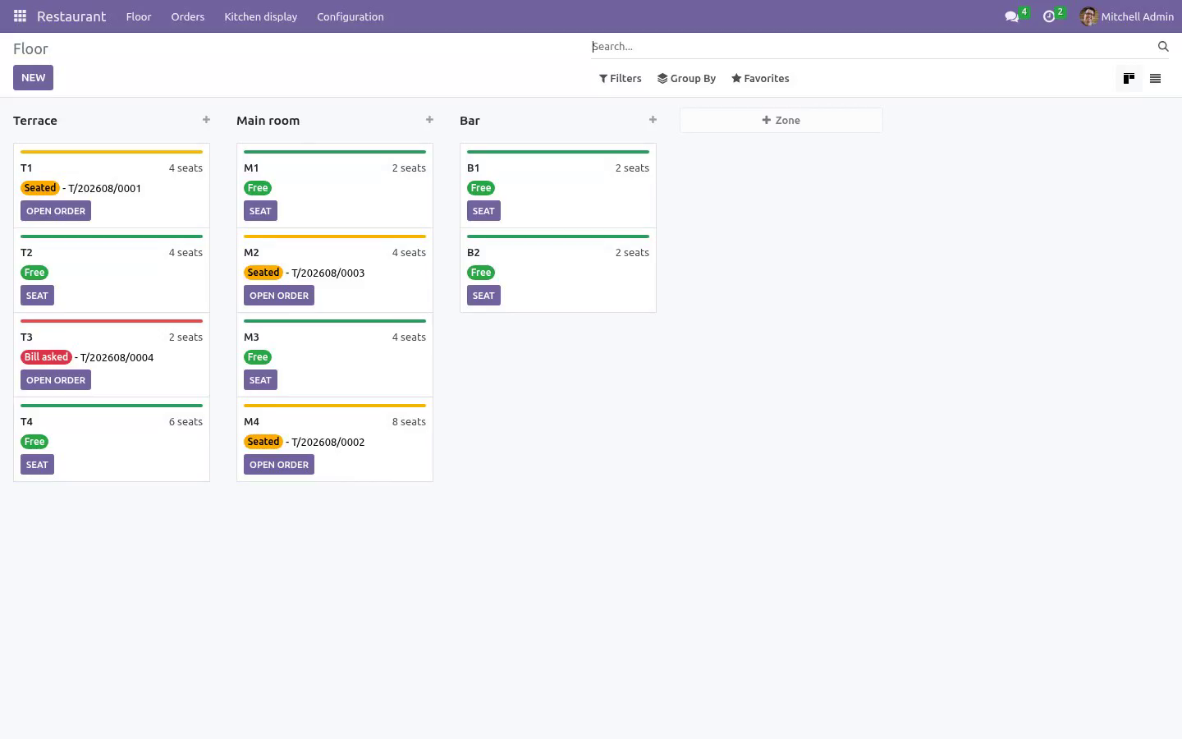Focus the Search input field

pyautogui.click(x=872, y=47)
